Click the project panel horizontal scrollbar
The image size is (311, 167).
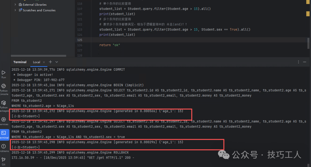coord(39,56)
